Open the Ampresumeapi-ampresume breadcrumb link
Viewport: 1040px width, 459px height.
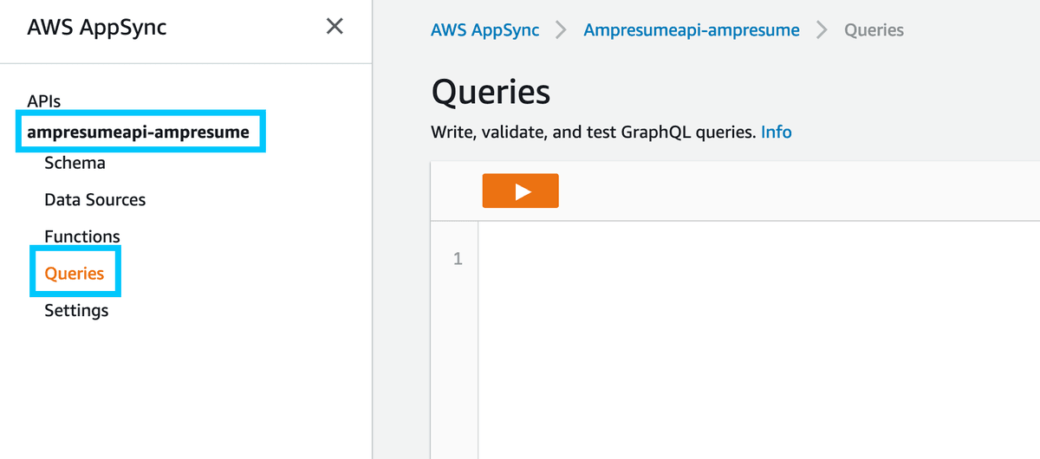click(x=692, y=30)
